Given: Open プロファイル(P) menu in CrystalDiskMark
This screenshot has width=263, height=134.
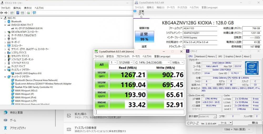Looking at the screenshot, I should 123,57.
